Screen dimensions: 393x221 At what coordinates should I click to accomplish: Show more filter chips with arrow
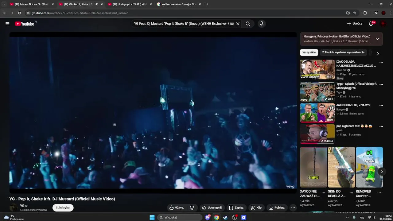coord(378,53)
